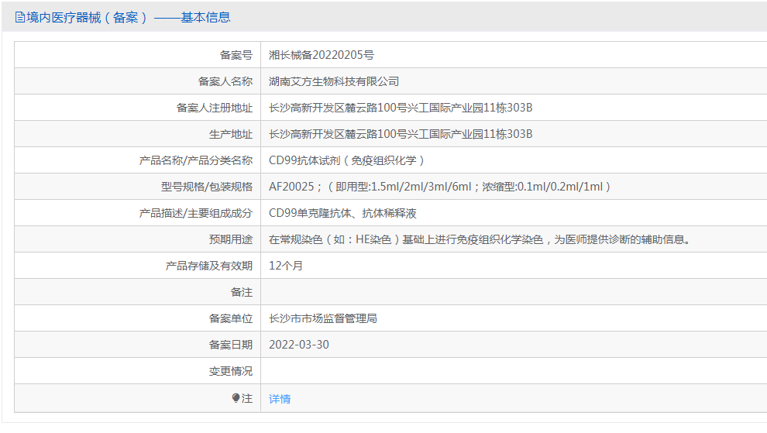
Task: Select the value 湘长械备20220205号
Action: tap(322, 55)
